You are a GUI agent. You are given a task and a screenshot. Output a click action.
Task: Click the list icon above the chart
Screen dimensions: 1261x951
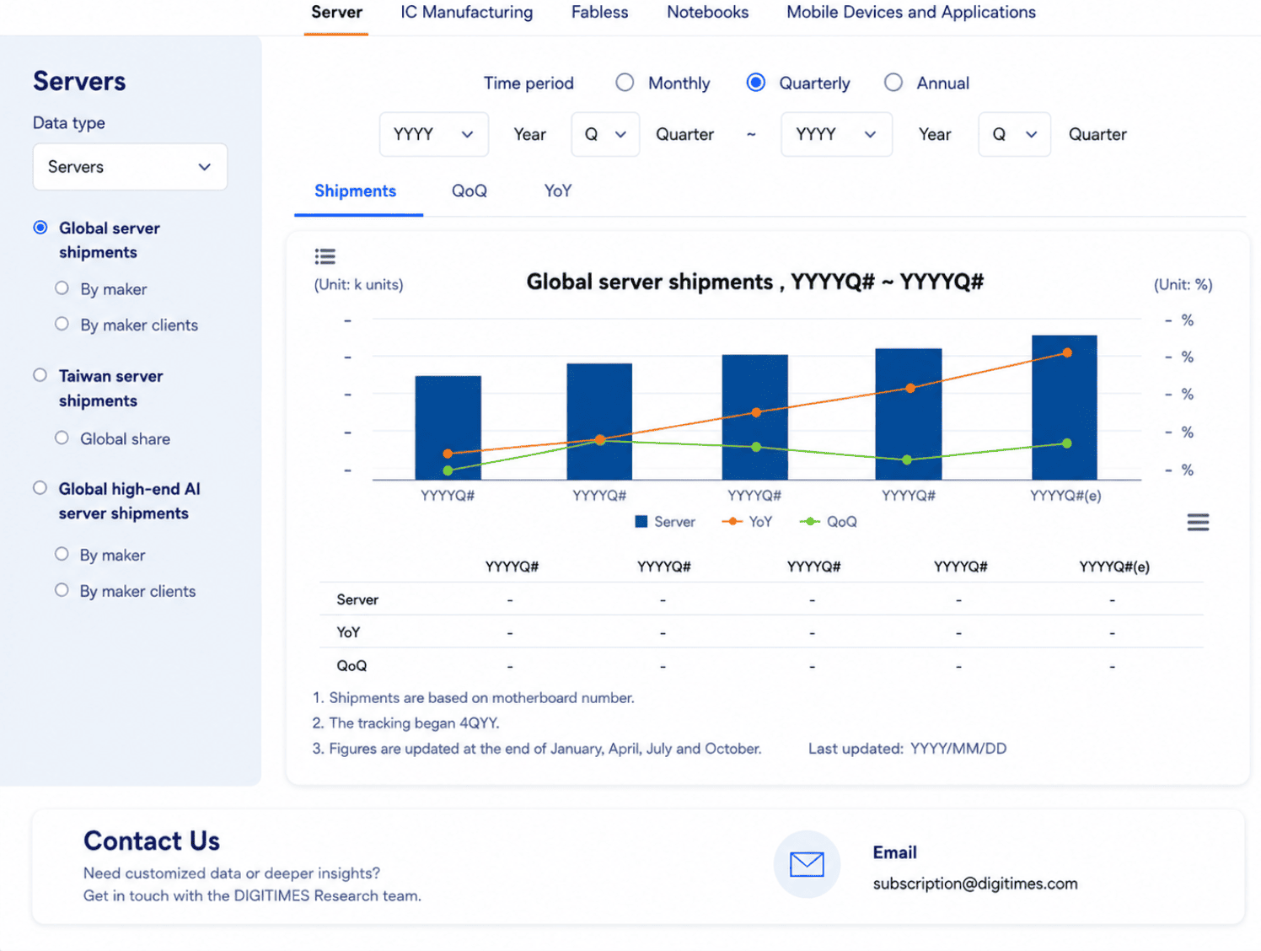[325, 256]
